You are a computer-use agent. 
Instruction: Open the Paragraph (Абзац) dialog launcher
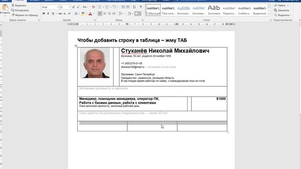click(x=143, y=20)
